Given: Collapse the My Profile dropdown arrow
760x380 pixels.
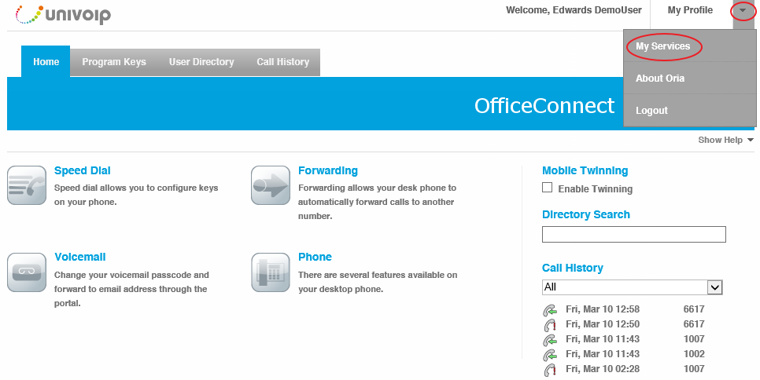Looking at the screenshot, I should [x=743, y=10].
